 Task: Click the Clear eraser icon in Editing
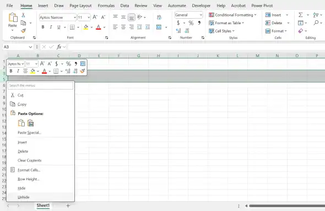301,31
